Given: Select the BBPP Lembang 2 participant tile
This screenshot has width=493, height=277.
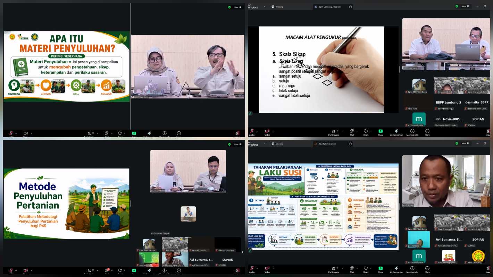Looking at the screenshot, I should pyautogui.click(x=449, y=103).
